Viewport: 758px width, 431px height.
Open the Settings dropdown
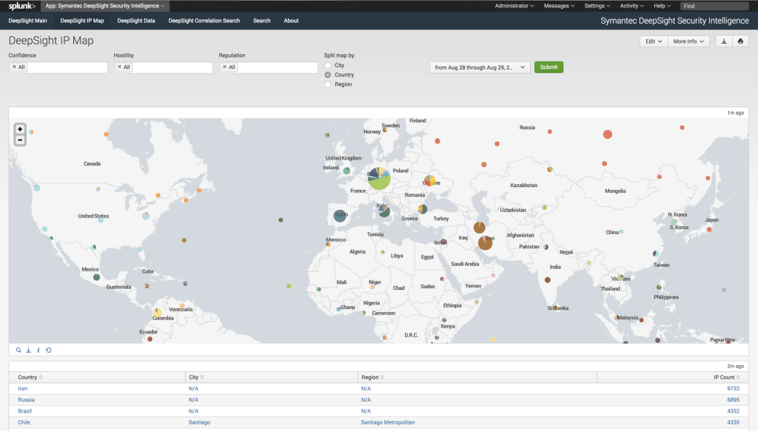[597, 6]
